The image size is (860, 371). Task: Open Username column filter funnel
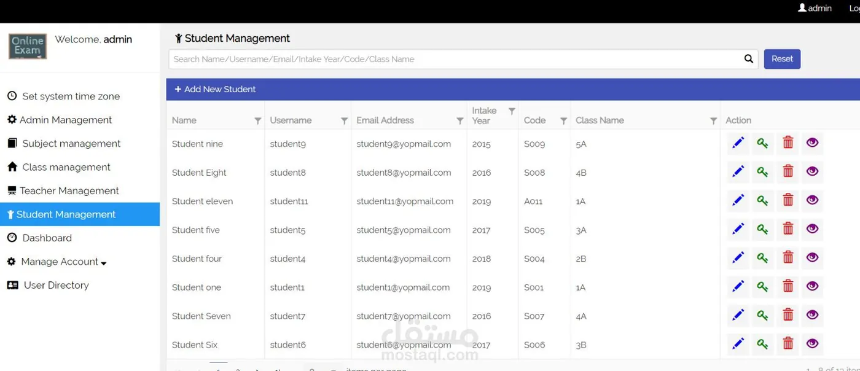click(x=345, y=121)
